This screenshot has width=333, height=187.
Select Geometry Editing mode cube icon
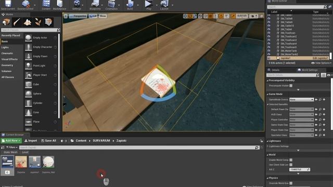(x=48, y=22)
